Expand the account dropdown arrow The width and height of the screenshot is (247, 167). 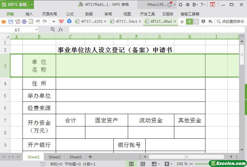pyautogui.click(x=175, y=5)
